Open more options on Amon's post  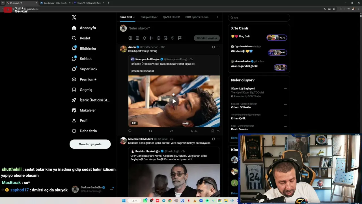(x=218, y=47)
